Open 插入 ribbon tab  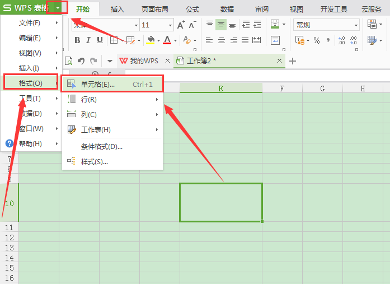[x=117, y=10]
